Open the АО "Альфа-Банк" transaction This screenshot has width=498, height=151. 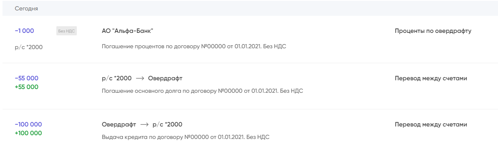pyautogui.click(x=128, y=31)
